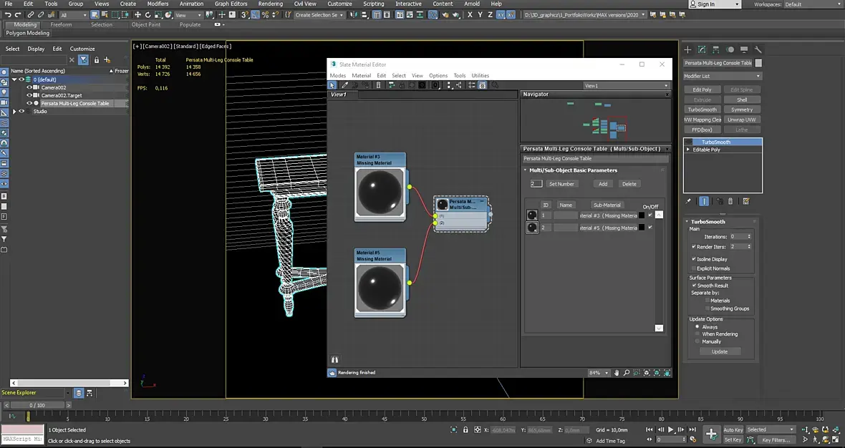Open the Modifier List dropdown
This screenshot has width=845, height=448.
(x=722, y=76)
